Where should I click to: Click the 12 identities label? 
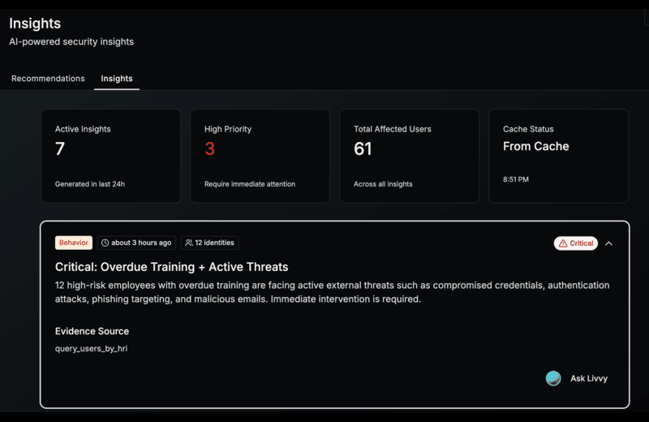(x=214, y=243)
